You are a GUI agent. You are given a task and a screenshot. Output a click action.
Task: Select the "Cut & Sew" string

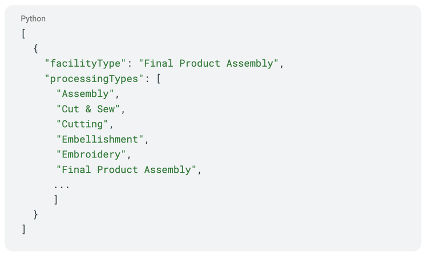pos(88,109)
